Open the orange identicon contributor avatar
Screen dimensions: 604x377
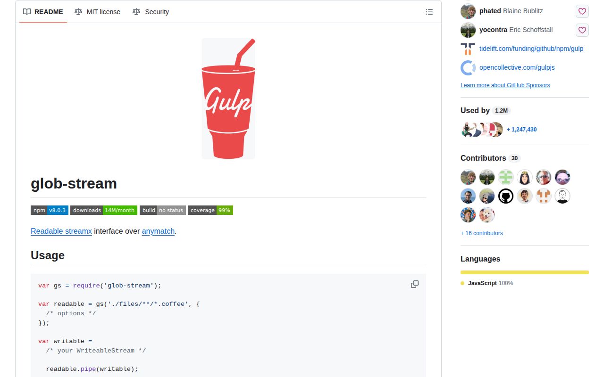(544, 196)
